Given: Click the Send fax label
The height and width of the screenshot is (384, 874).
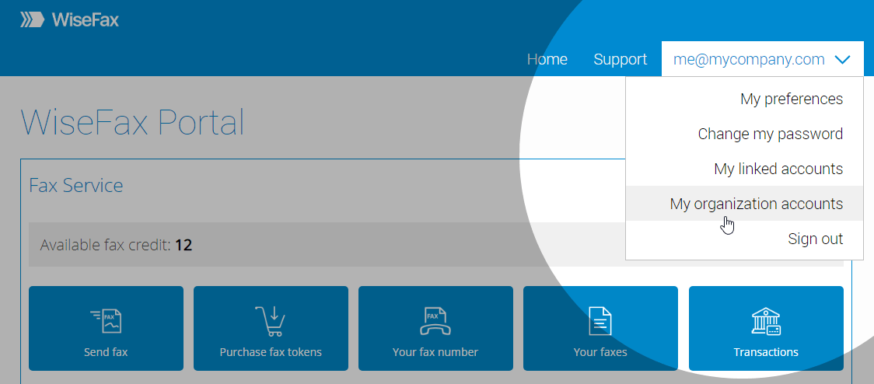Looking at the screenshot, I should (106, 352).
